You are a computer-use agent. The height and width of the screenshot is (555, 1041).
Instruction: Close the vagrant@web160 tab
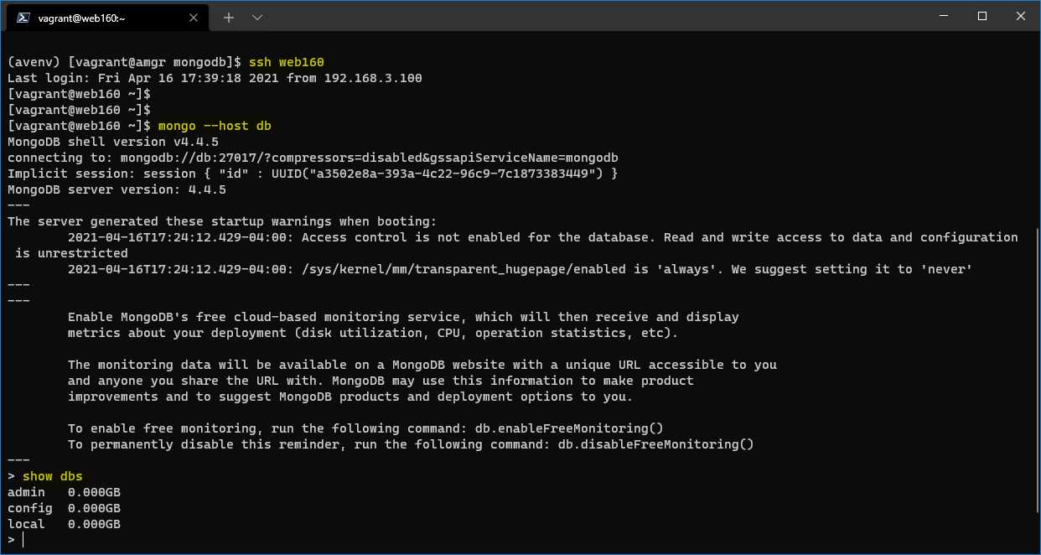(x=194, y=17)
